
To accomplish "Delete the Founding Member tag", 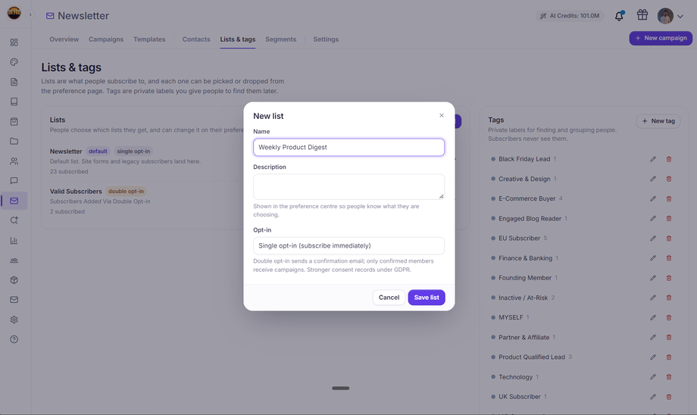I will point(668,278).
